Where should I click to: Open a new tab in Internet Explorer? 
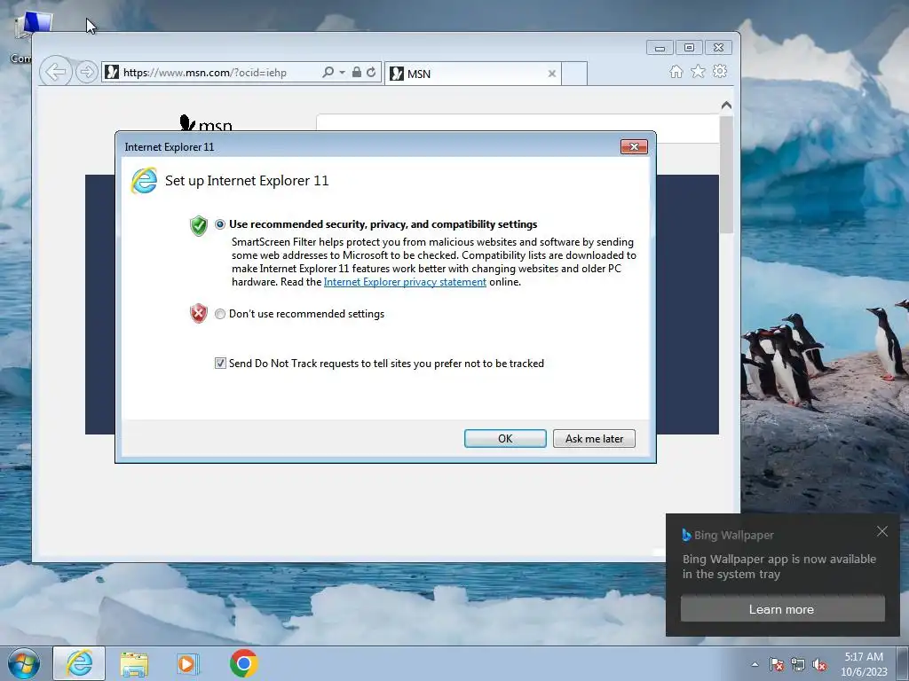tap(574, 74)
